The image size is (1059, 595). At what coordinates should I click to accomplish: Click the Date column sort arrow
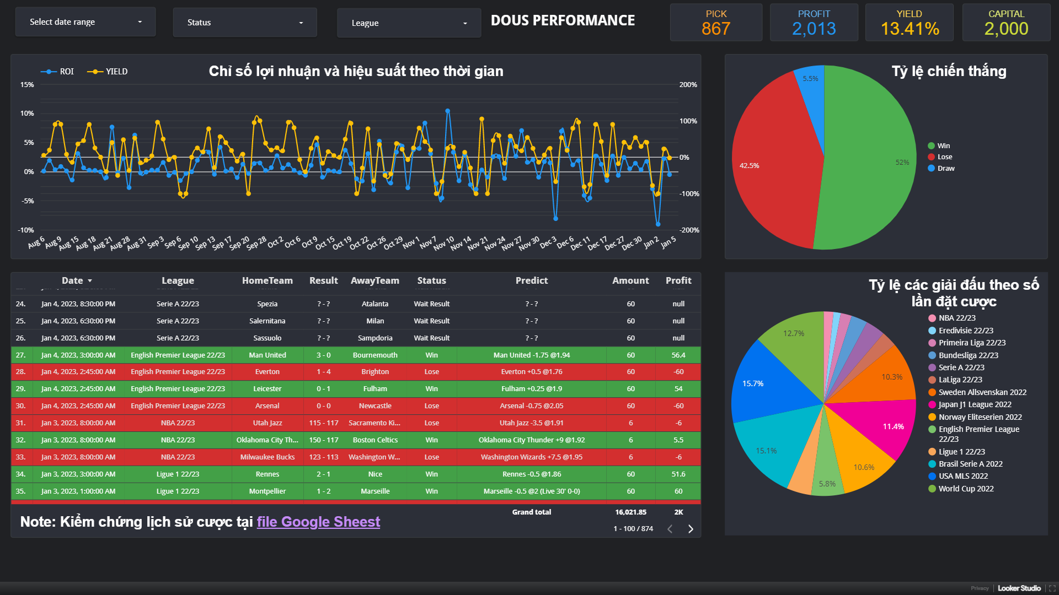(90, 281)
